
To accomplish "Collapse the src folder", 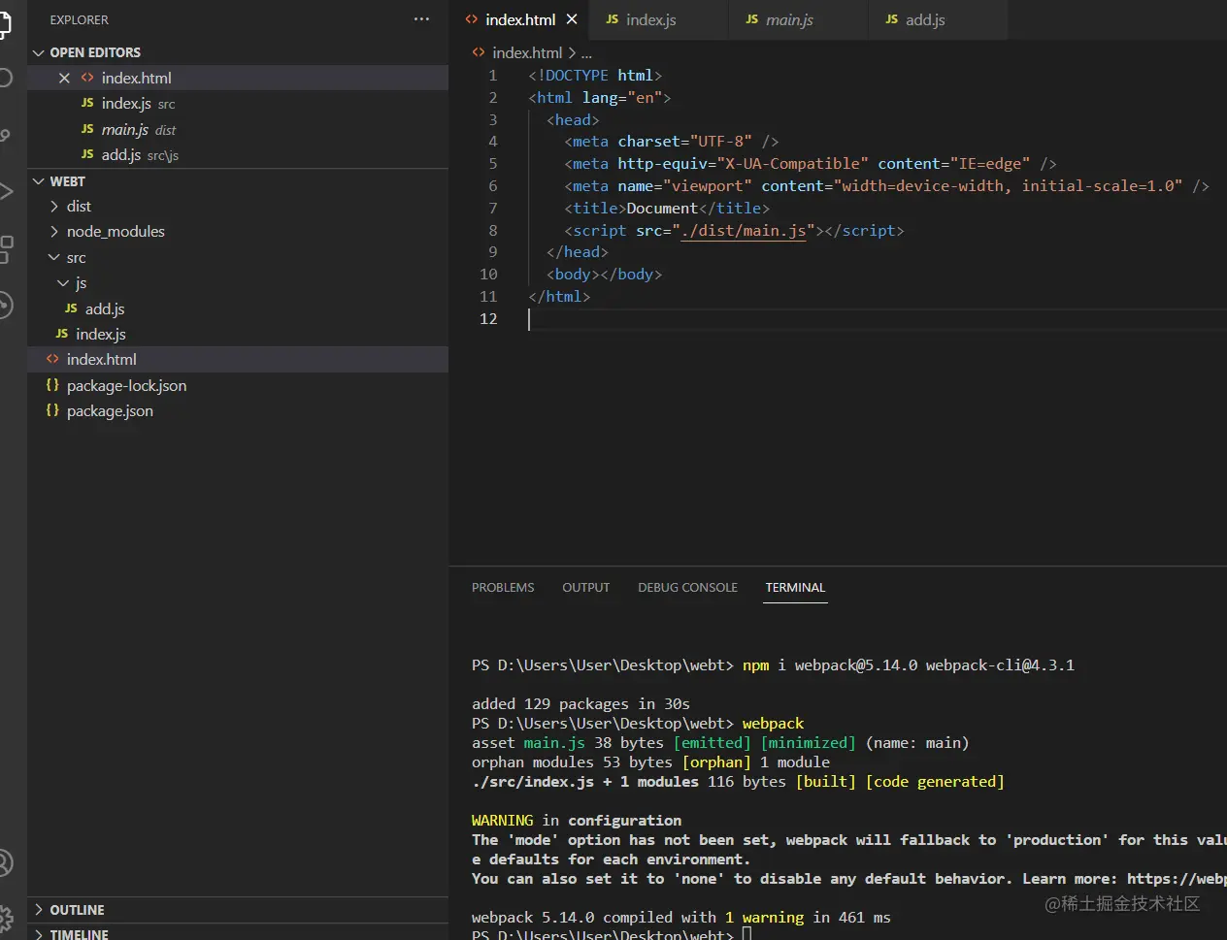I will (76, 257).
